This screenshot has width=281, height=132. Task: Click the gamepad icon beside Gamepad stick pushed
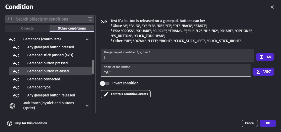(16, 55)
